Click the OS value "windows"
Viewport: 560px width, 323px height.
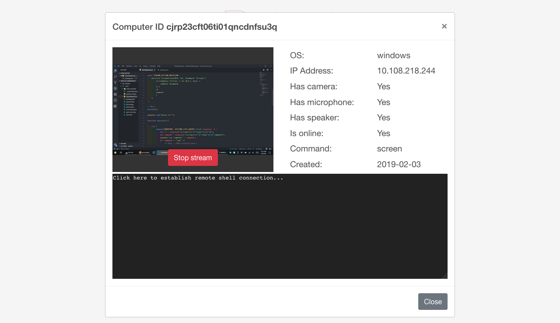coord(394,56)
